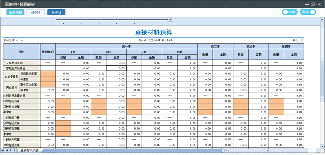Select the 2月 数量 cell for 牛津布 under 预计期末库存量
Screen dimensions: 325x155
[x=99, y=112]
